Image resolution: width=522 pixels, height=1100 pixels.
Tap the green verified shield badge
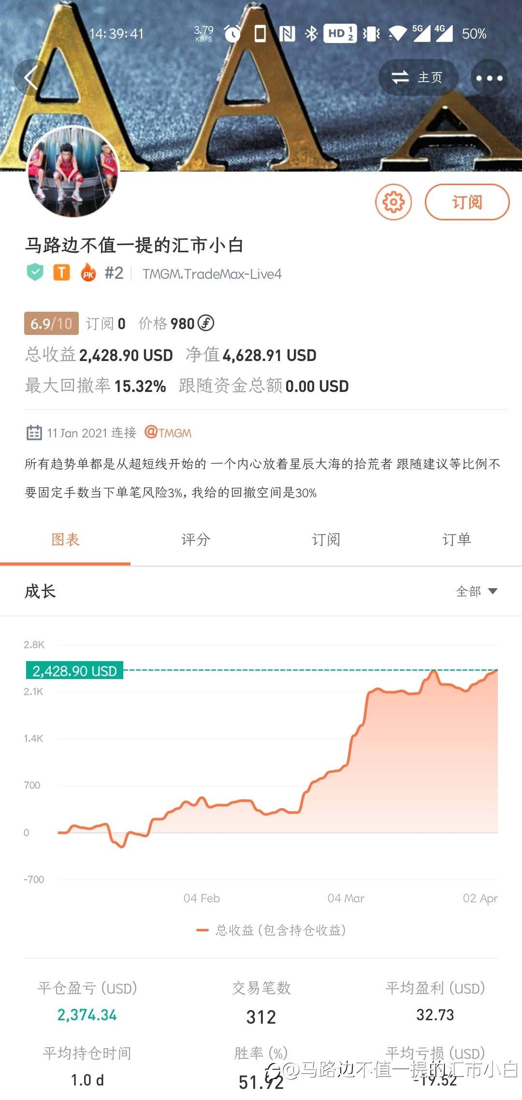[x=35, y=273]
